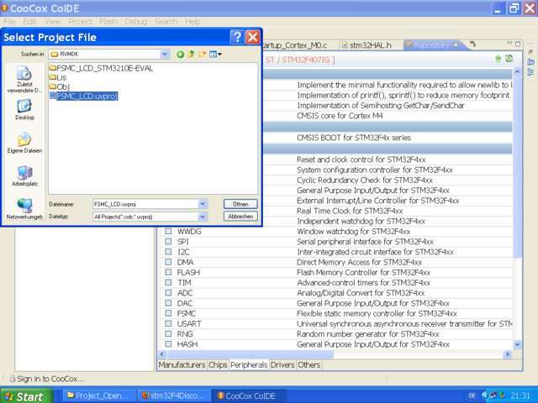Close the Select Project File dialog
Screen dimensions: 538x403
(253, 37)
